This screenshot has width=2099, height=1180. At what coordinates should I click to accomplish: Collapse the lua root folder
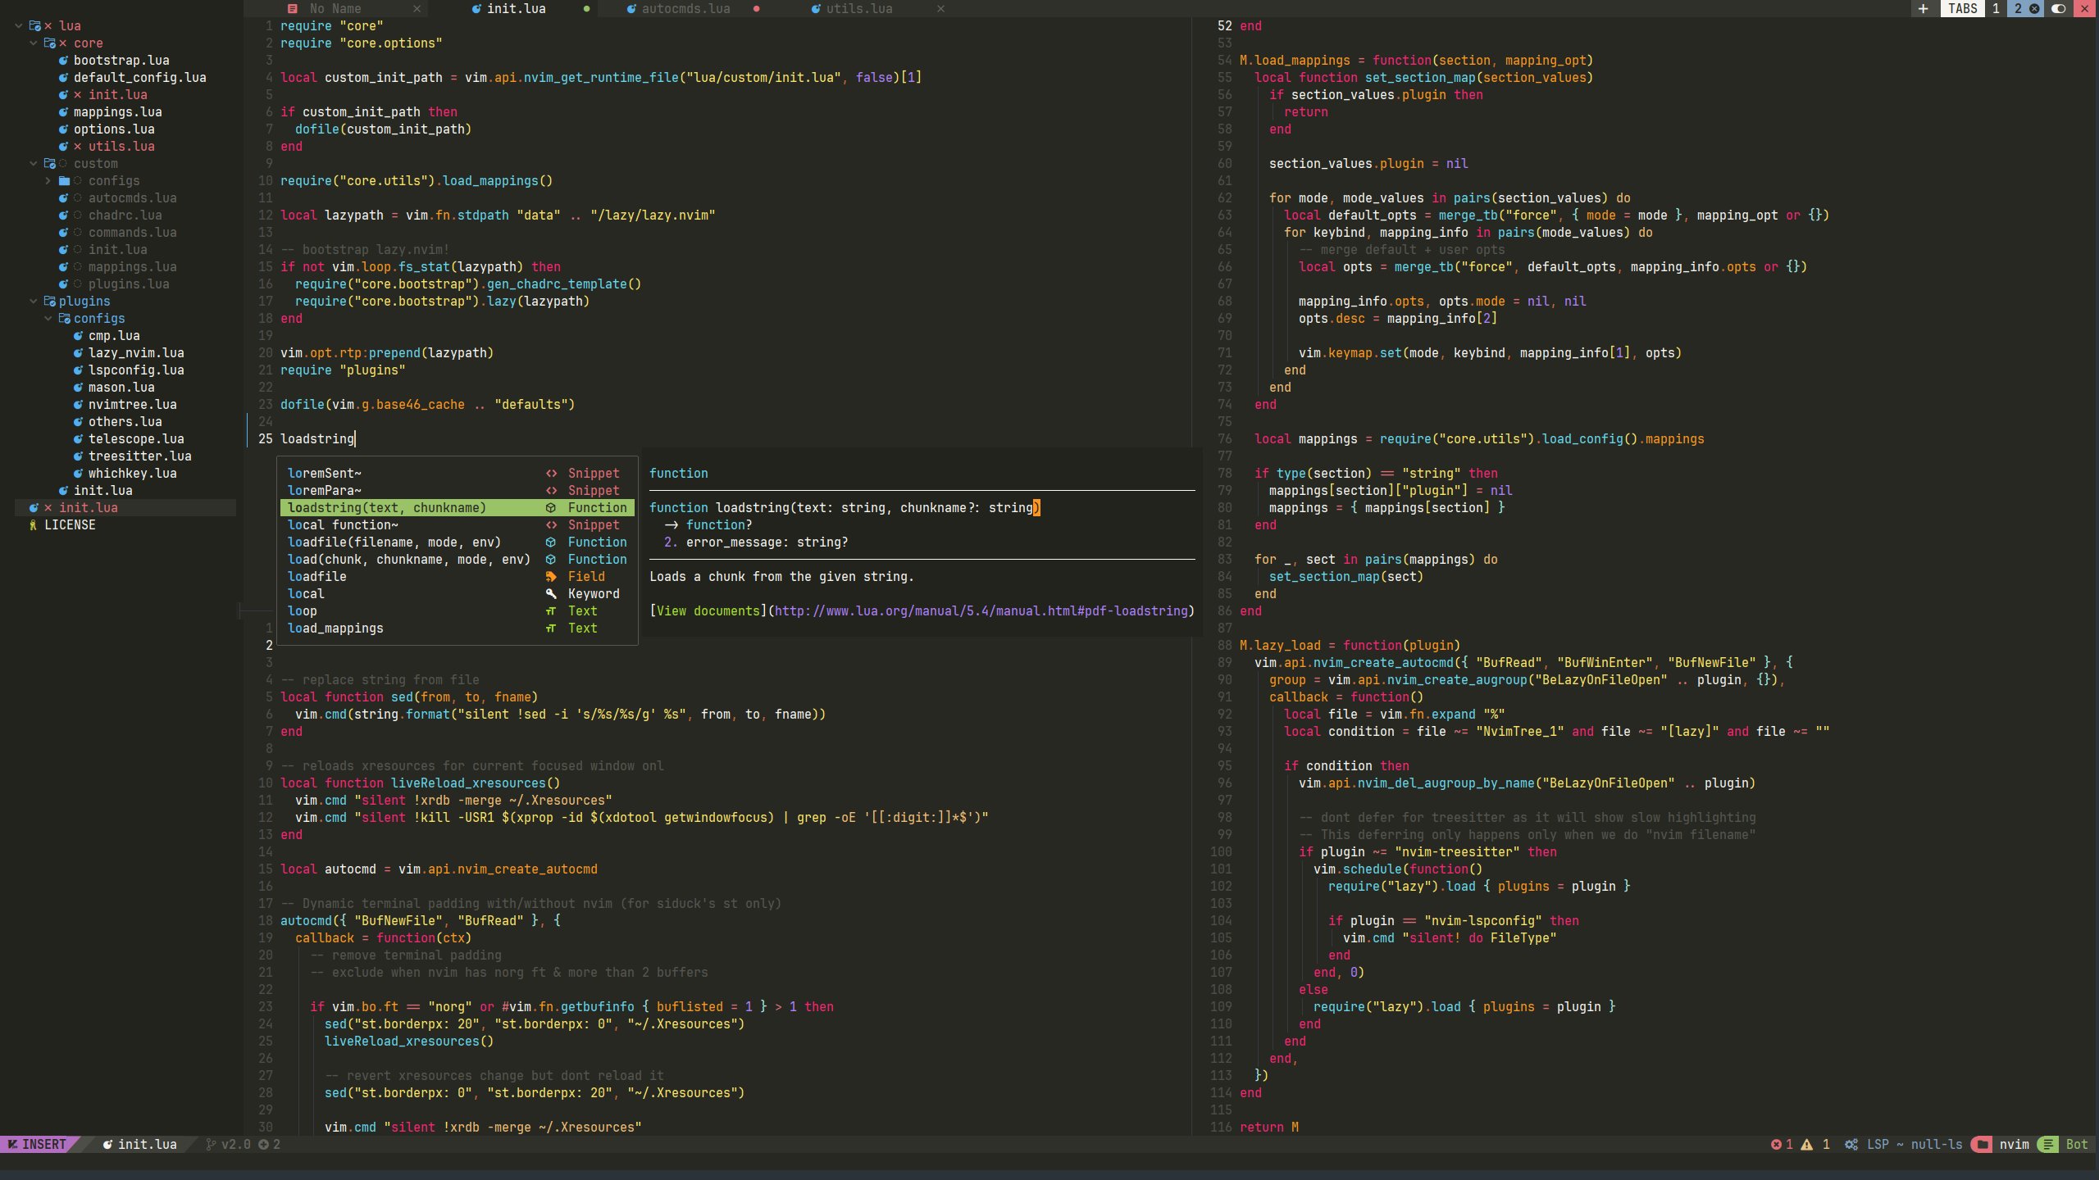click(x=18, y=26)
